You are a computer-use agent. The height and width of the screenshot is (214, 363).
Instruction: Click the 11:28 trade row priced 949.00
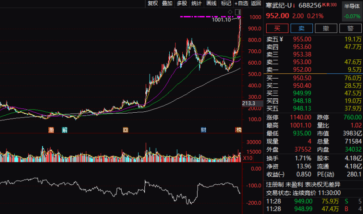pyautogui.click(x=313, y=201)
